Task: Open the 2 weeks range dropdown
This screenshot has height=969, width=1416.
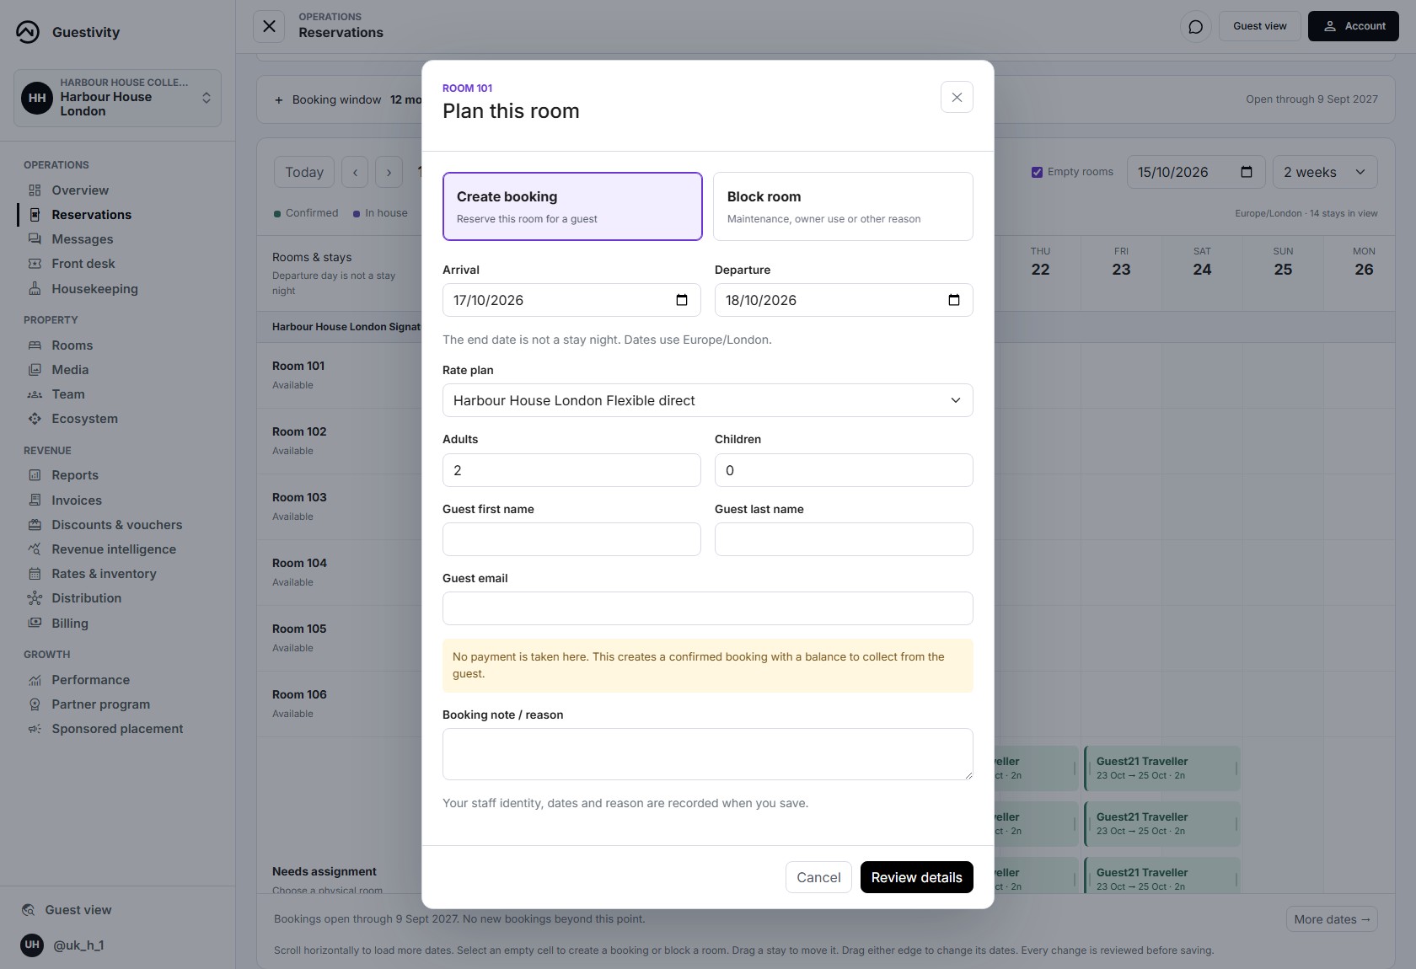Action: pos(1325,172)
